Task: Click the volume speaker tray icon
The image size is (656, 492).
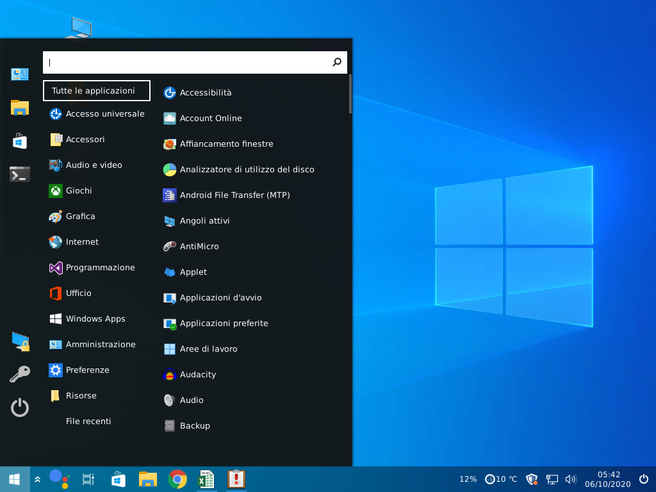Action: [571, 479]
